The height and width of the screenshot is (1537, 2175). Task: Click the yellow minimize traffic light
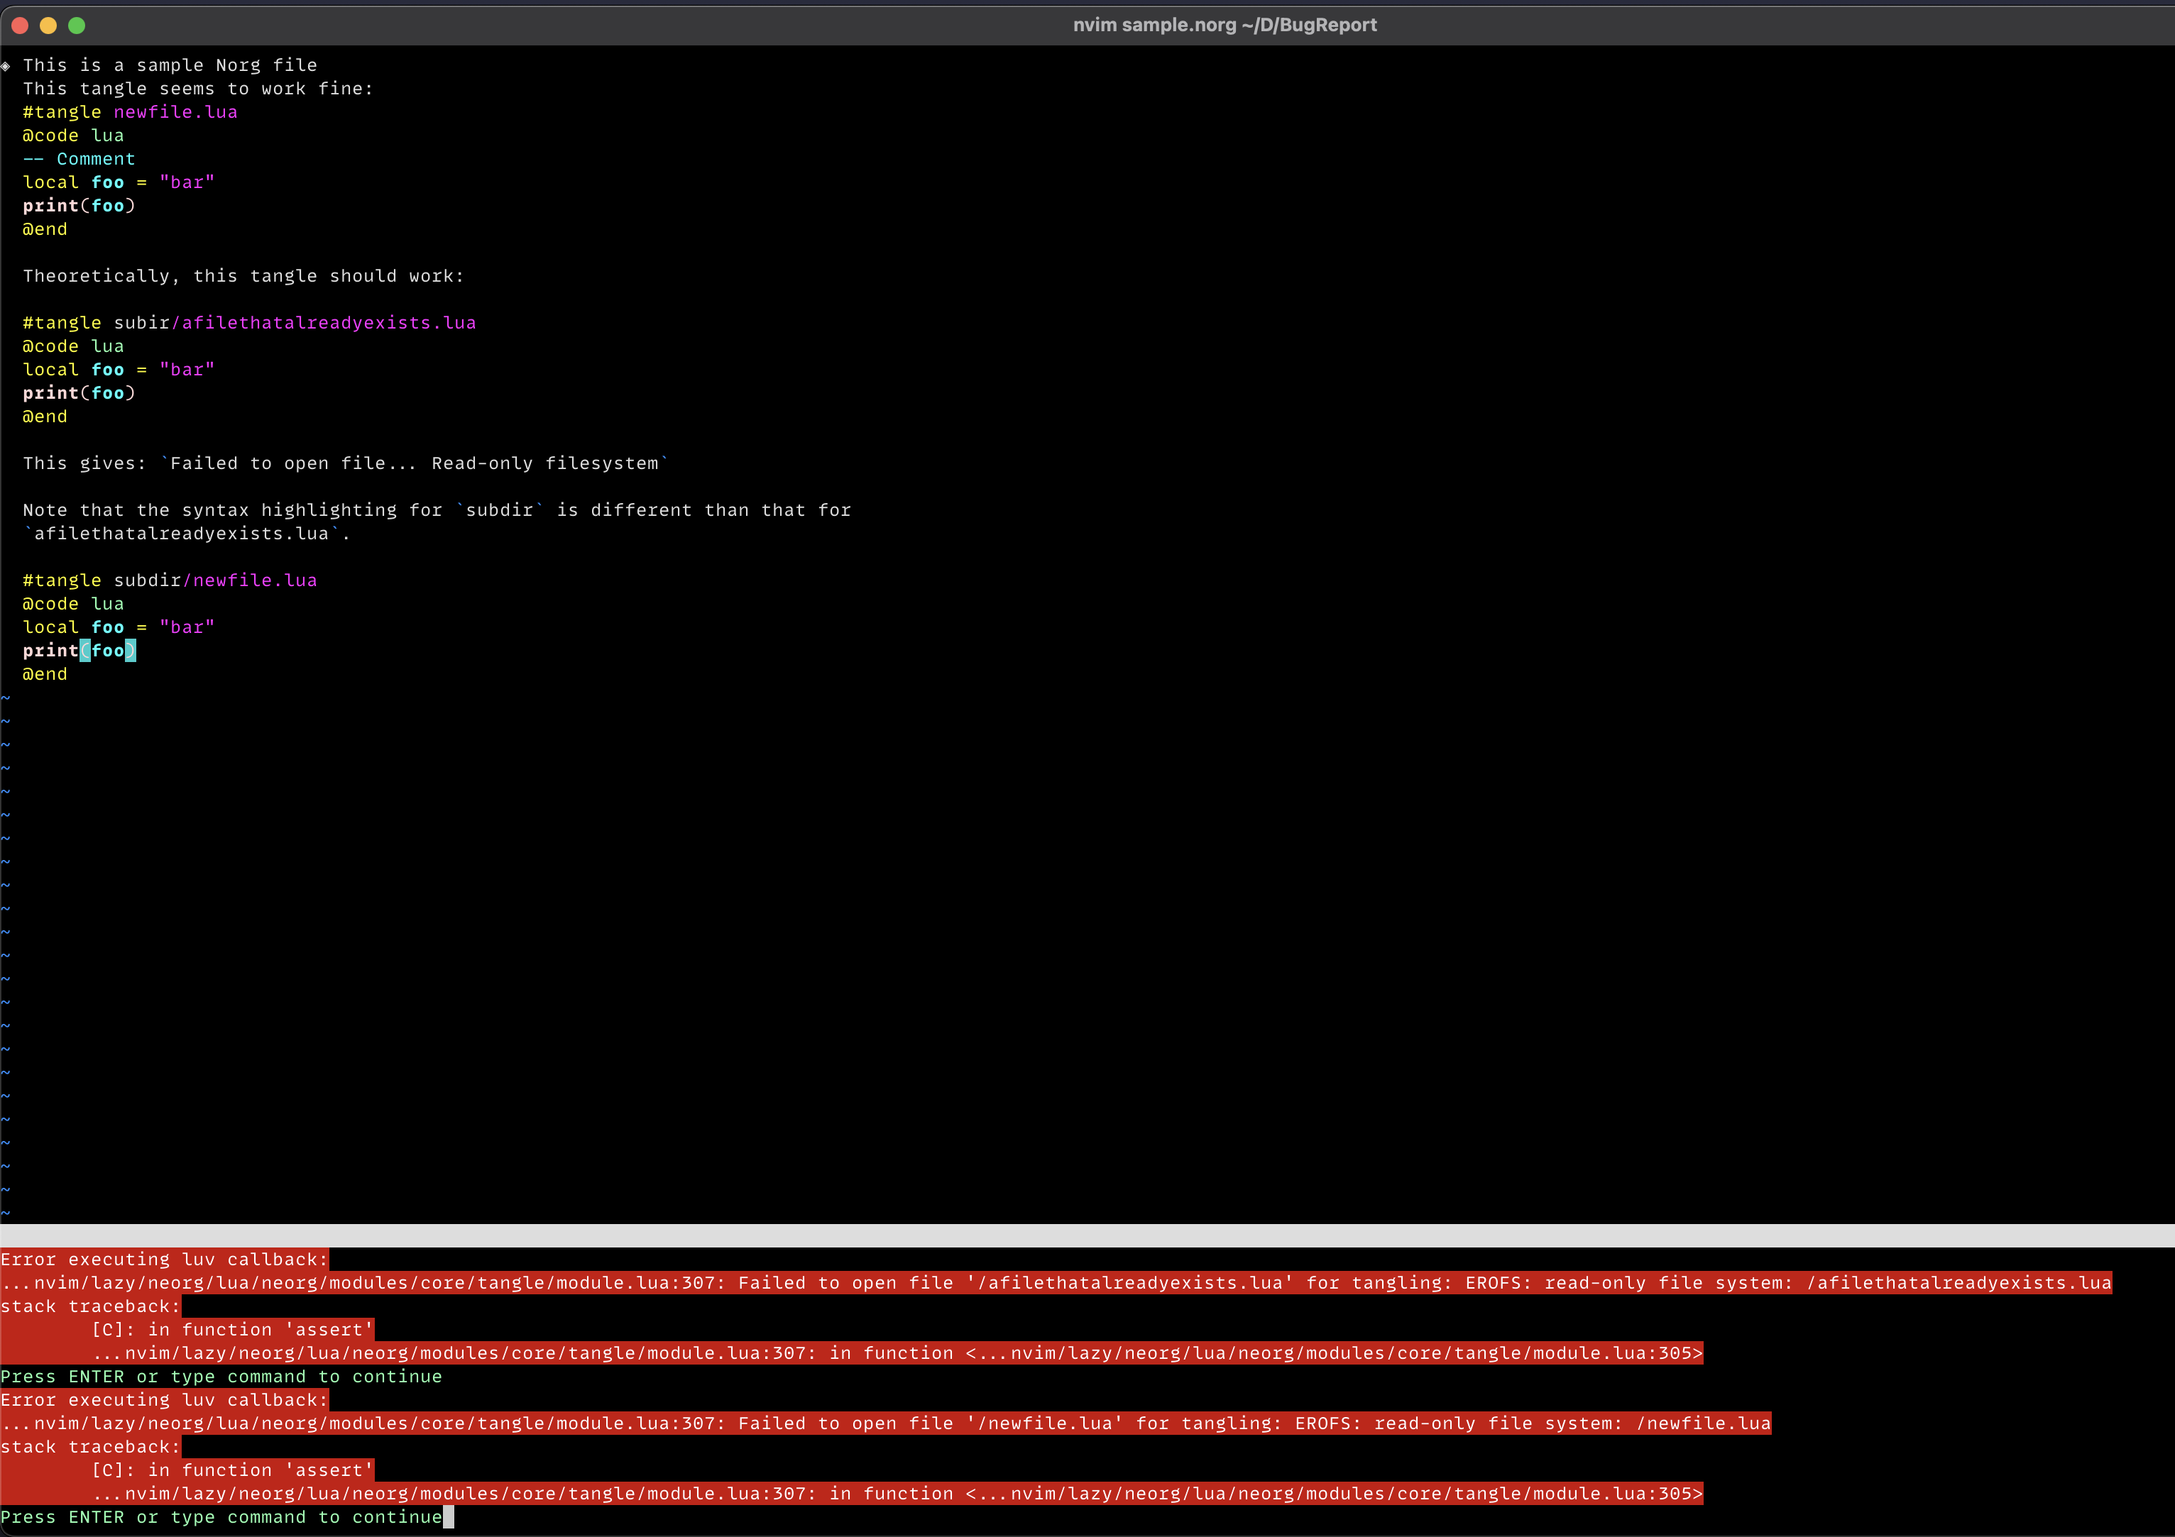tap(48, 26)
